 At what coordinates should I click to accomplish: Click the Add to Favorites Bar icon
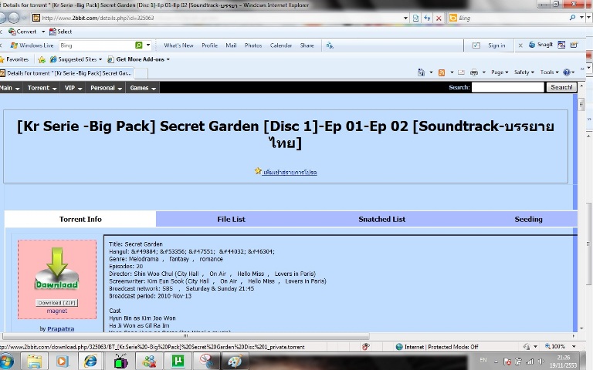42,59
